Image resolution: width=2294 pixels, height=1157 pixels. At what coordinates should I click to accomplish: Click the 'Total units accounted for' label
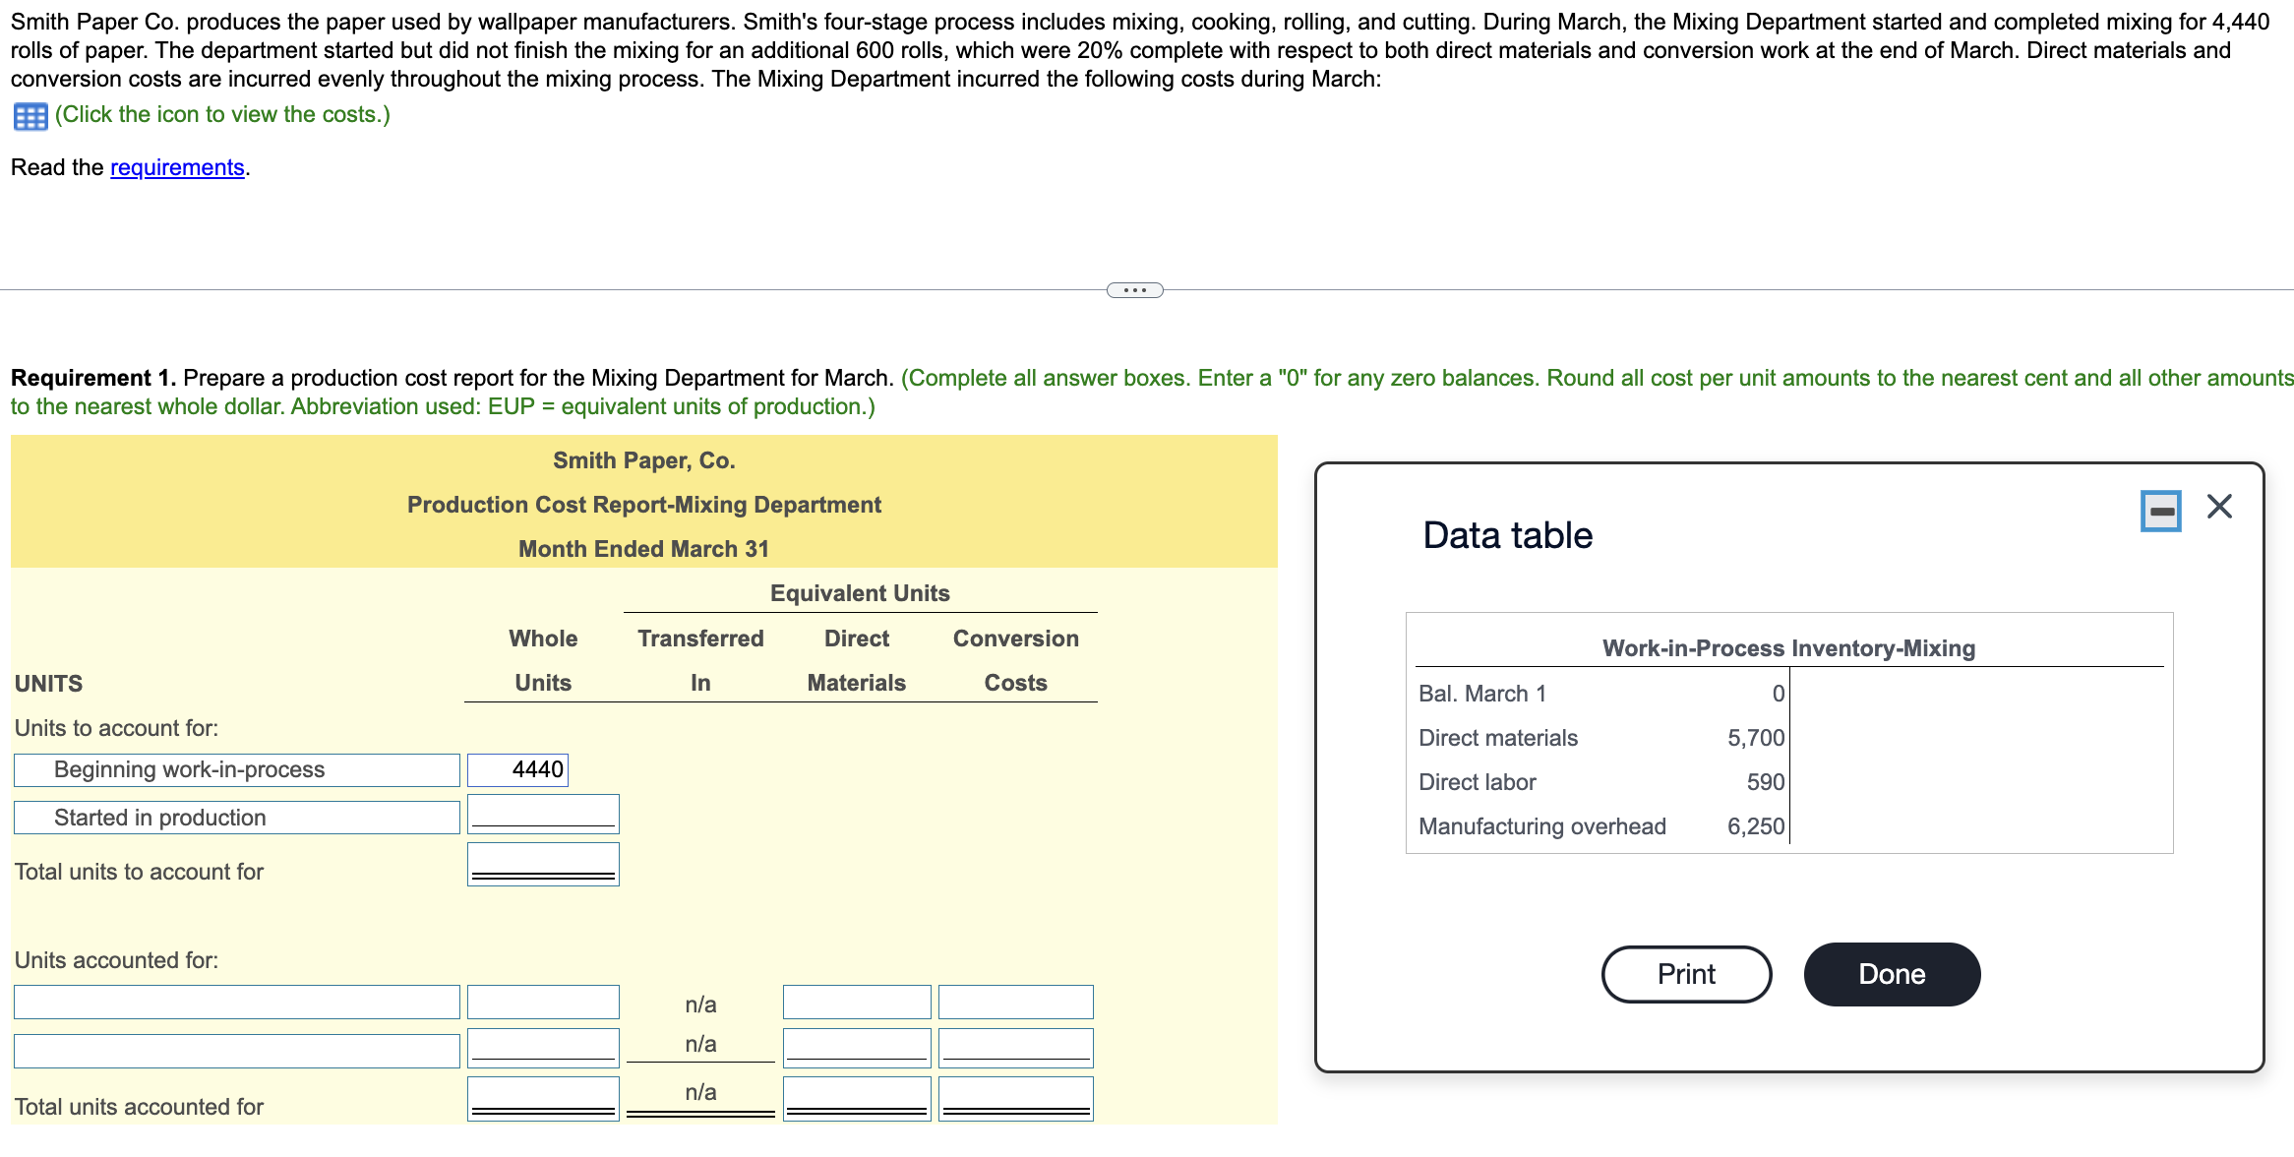click(x=139, y=1107)
